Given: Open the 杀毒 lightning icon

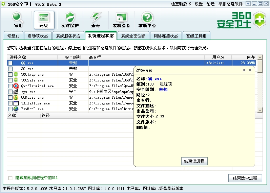Looking at the screenshot, I should pos(96,20).
